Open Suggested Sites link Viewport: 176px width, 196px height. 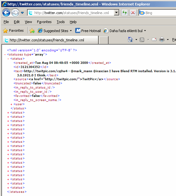pyautogui.click(x=56, y=30)
